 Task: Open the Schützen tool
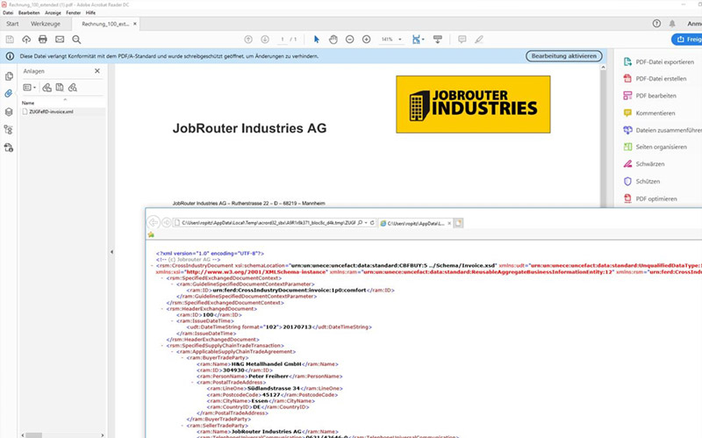(x=641, y=182)
